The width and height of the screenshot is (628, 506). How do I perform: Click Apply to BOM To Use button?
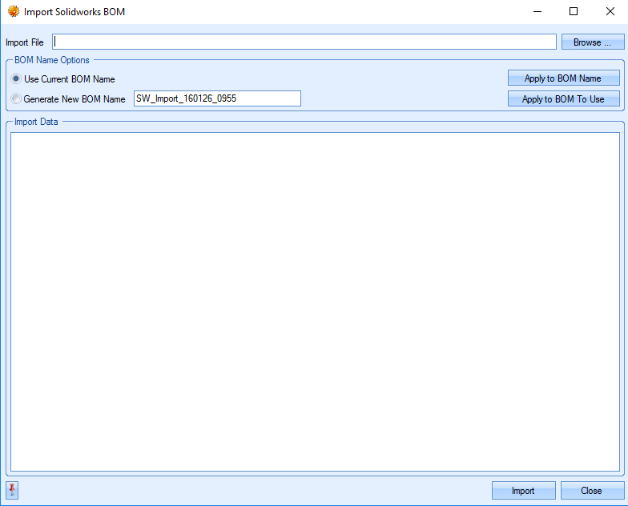564,99
